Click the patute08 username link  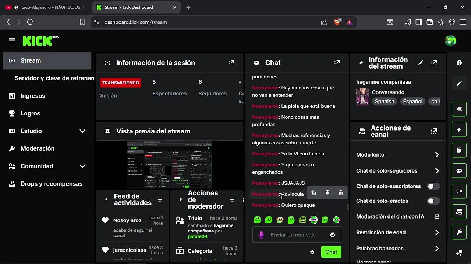point(198,237)
